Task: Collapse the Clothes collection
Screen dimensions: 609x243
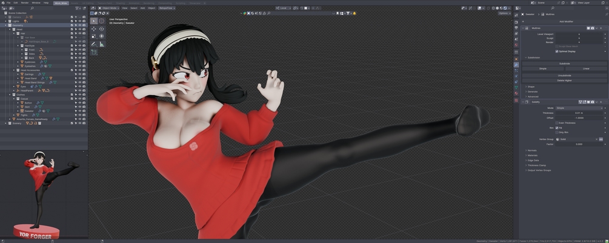Action: point(10,95)
